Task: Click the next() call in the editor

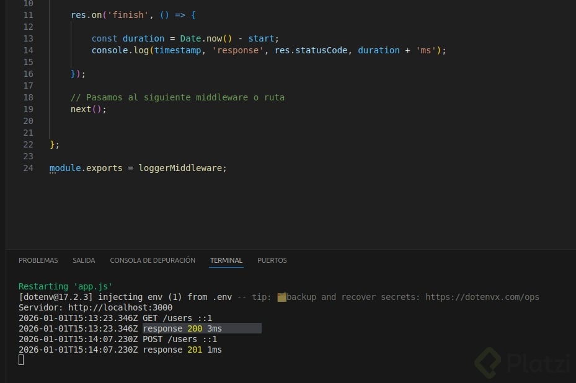Action: coord(88,109)
